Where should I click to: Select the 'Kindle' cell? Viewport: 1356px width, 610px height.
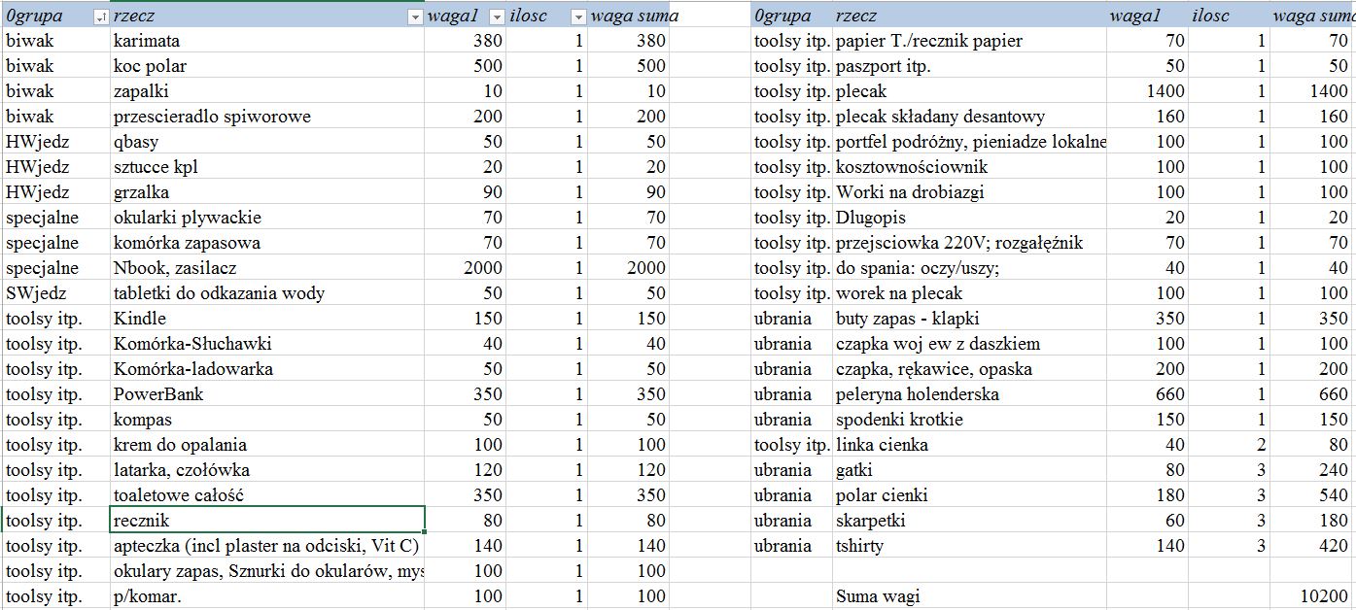coord(267,319)
